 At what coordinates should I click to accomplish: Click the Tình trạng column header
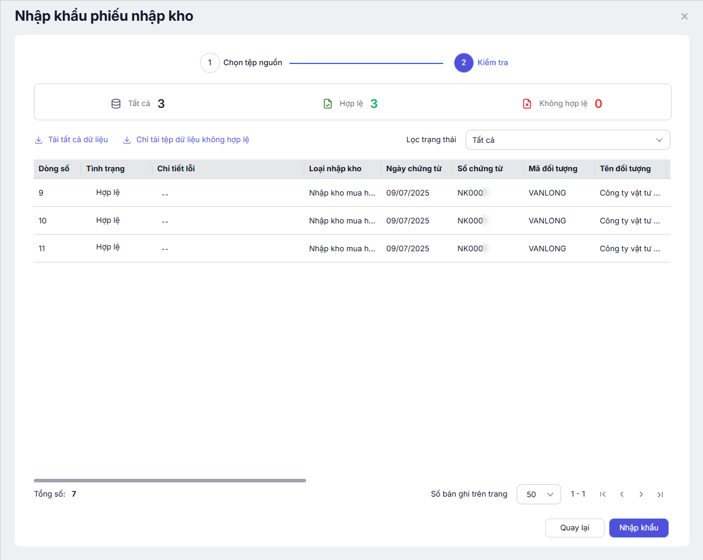pos(106,169)
